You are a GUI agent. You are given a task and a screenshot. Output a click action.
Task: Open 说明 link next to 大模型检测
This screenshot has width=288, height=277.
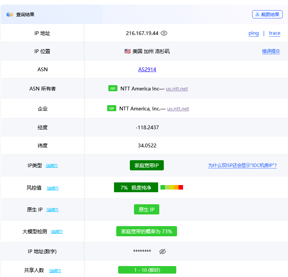coord(57,231)
